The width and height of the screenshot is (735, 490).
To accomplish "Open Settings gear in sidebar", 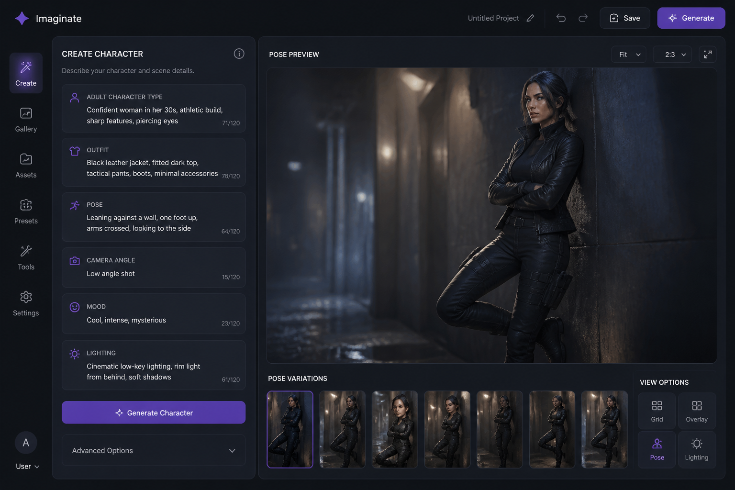I will pos(26,303).
